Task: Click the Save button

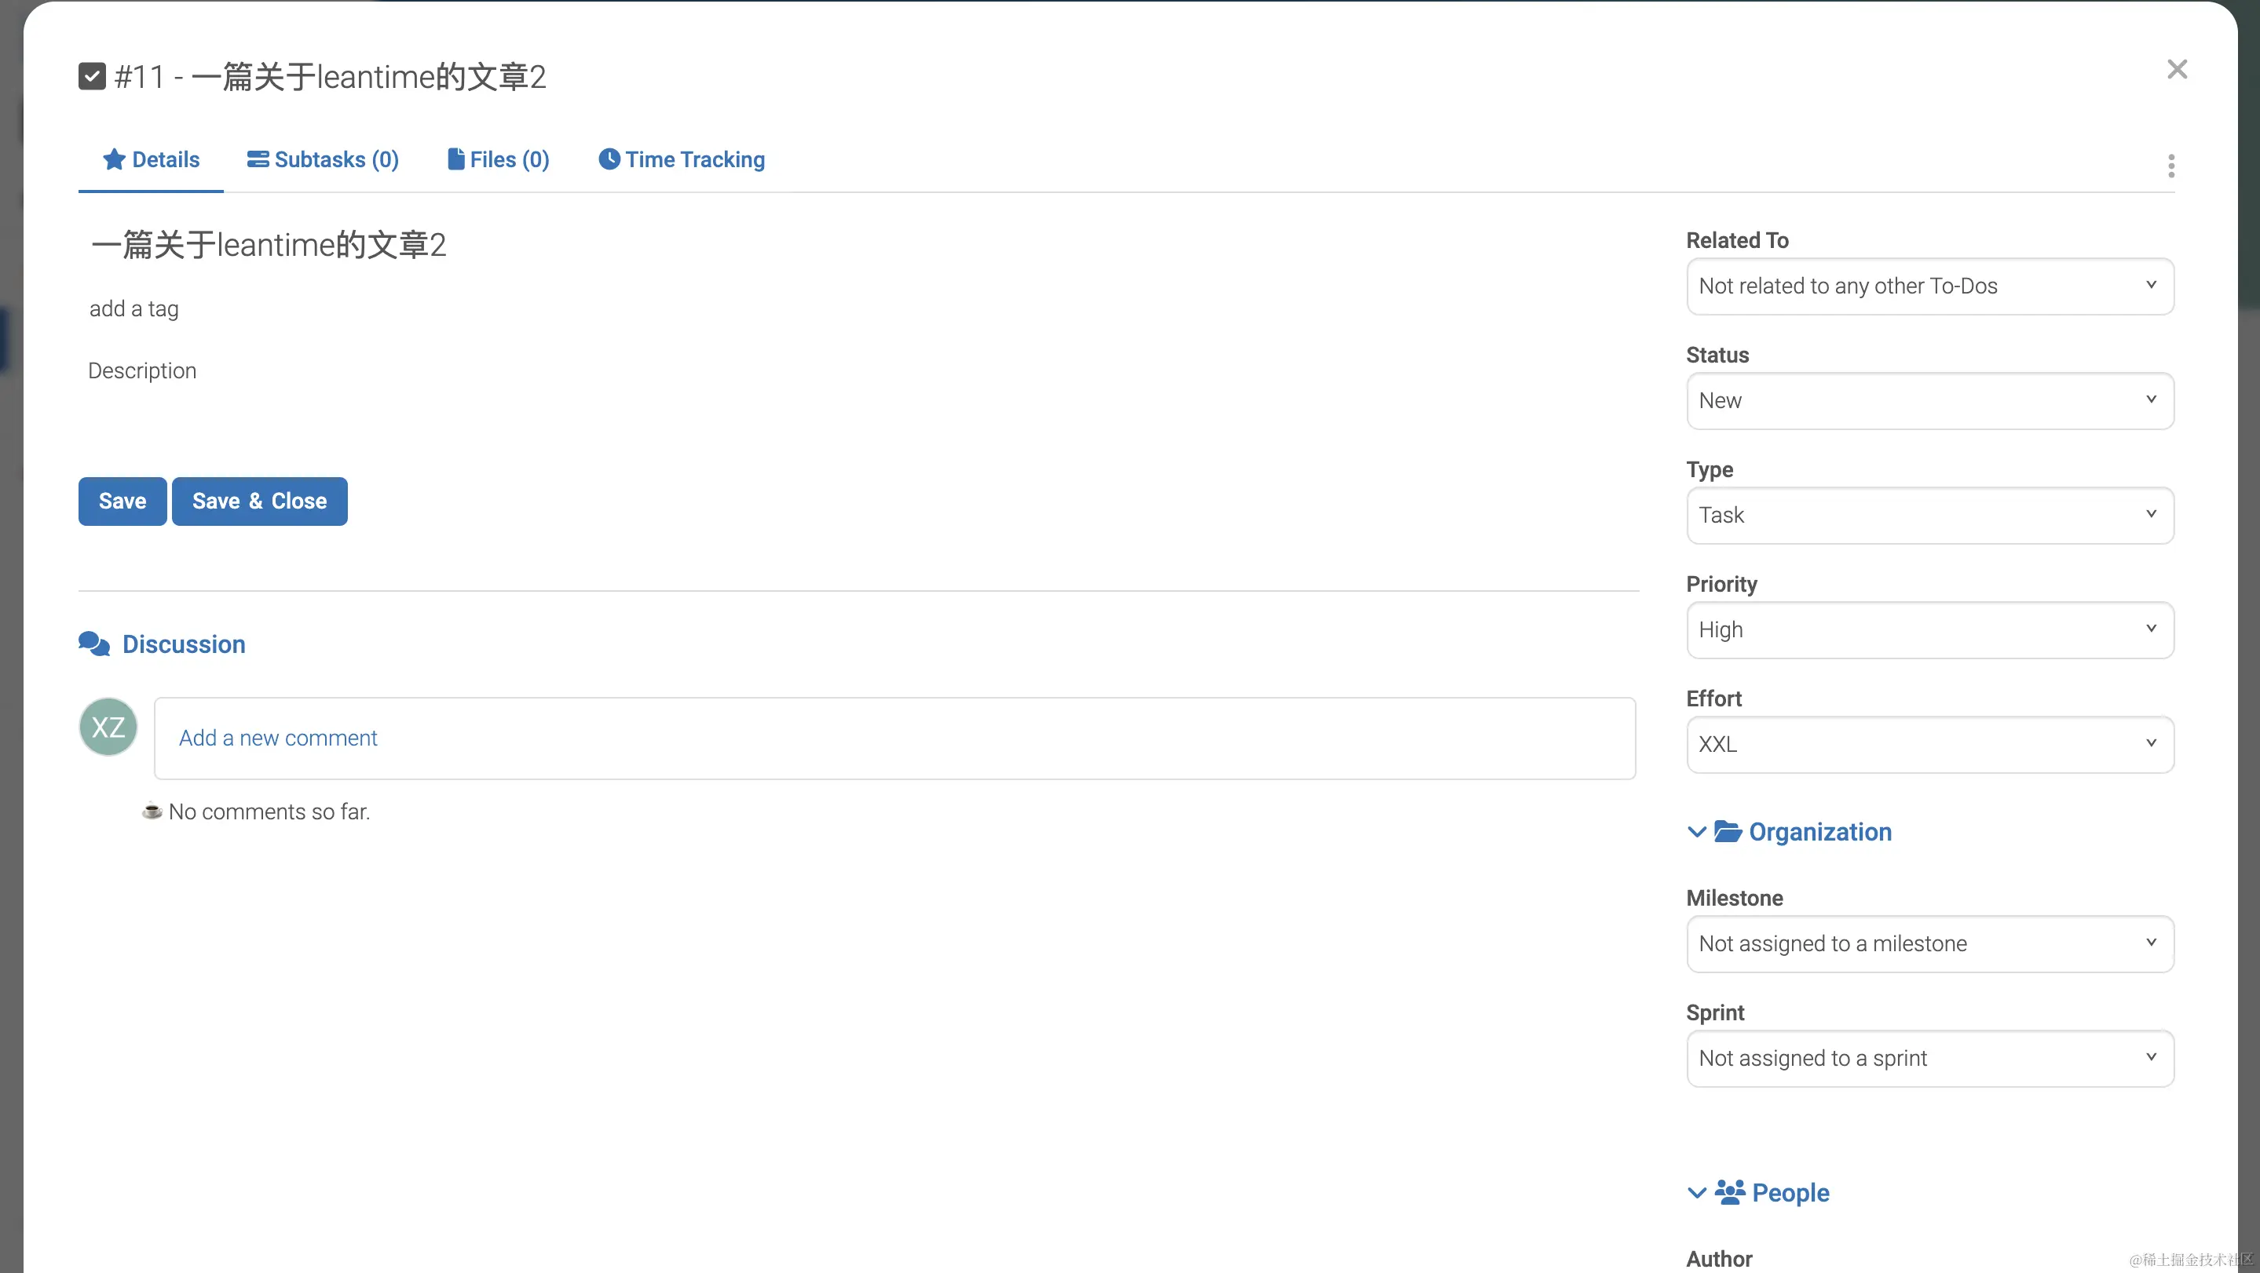Action: coord(123,502)
